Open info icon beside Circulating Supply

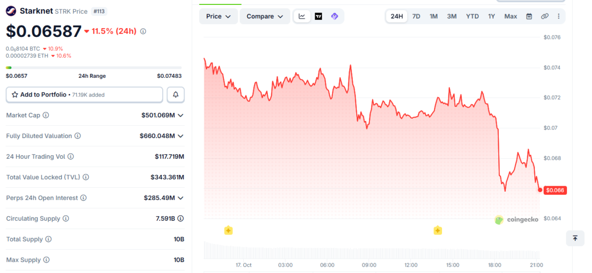point(66,219)
